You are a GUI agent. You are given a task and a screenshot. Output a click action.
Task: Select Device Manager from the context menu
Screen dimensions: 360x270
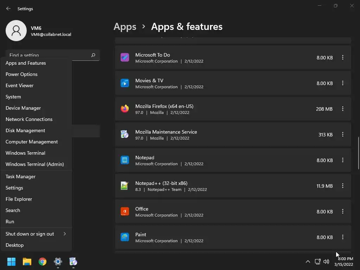[23, 108]
